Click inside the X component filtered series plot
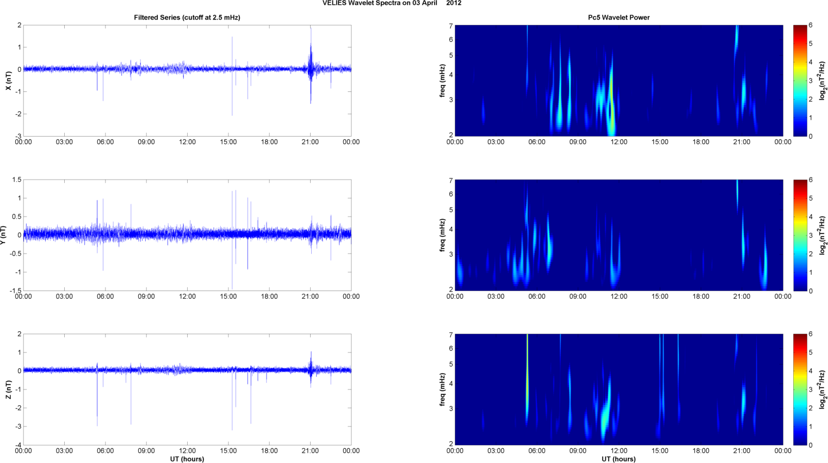Viewport: 828px width, 463px height. click(187, 81)
